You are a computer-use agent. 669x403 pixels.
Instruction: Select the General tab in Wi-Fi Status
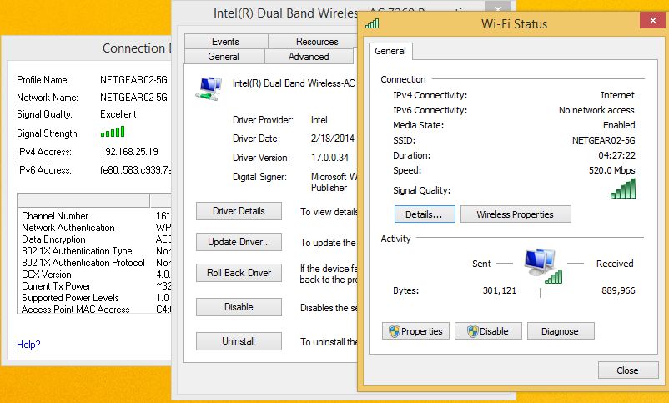(x=390, y=51)
